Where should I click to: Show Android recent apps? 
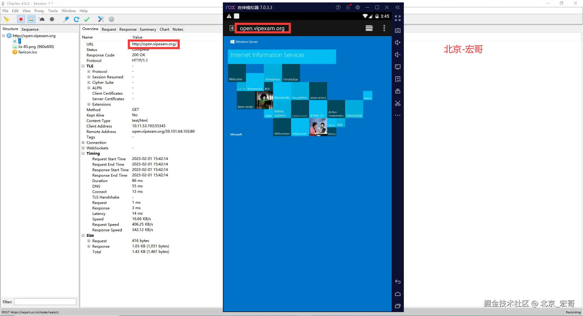click(x=398, y=306)
